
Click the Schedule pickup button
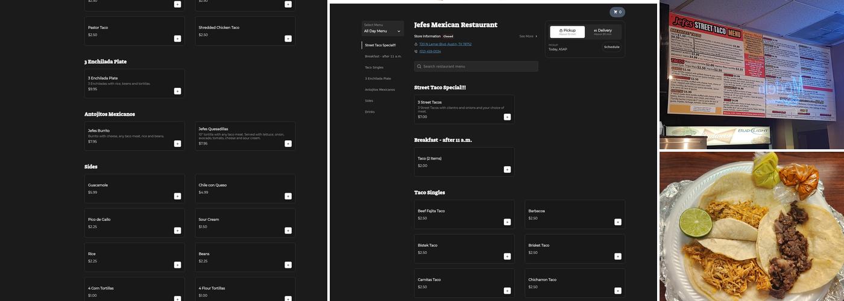pyautogui.click(x=611, y=47)
